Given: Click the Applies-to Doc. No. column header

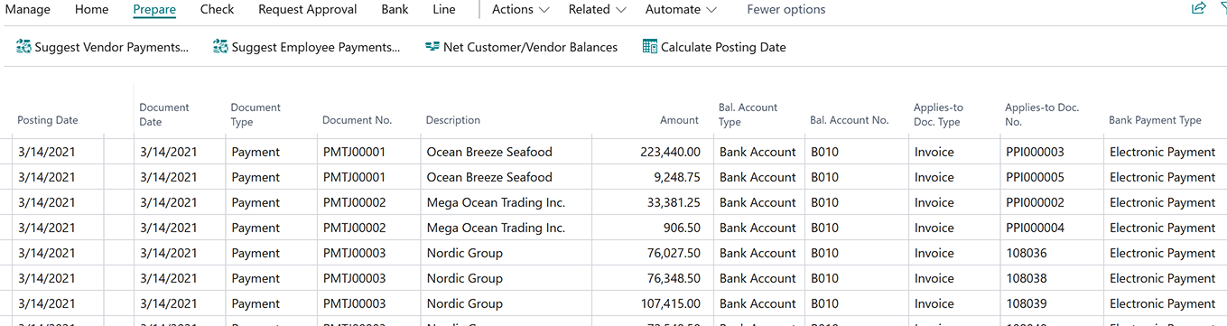Looking at the screenshot, I should coord(1042,115).
